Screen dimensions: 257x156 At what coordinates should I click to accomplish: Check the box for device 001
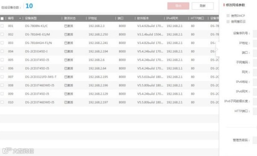(2, 26)
